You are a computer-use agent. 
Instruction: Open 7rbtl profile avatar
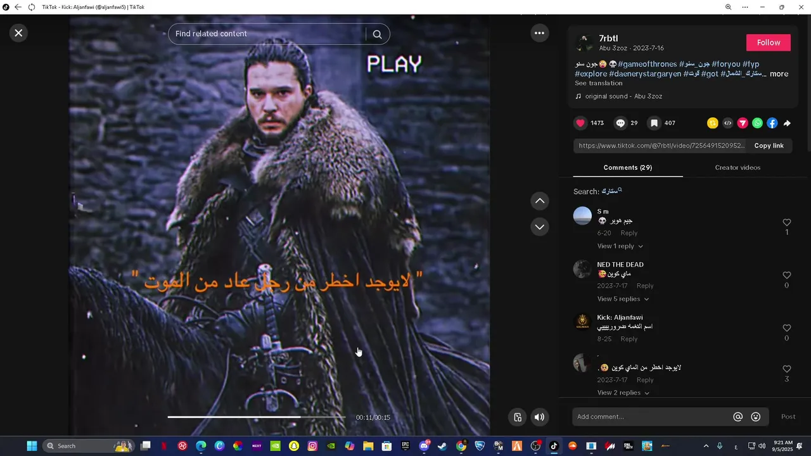[x=583, y=42]
